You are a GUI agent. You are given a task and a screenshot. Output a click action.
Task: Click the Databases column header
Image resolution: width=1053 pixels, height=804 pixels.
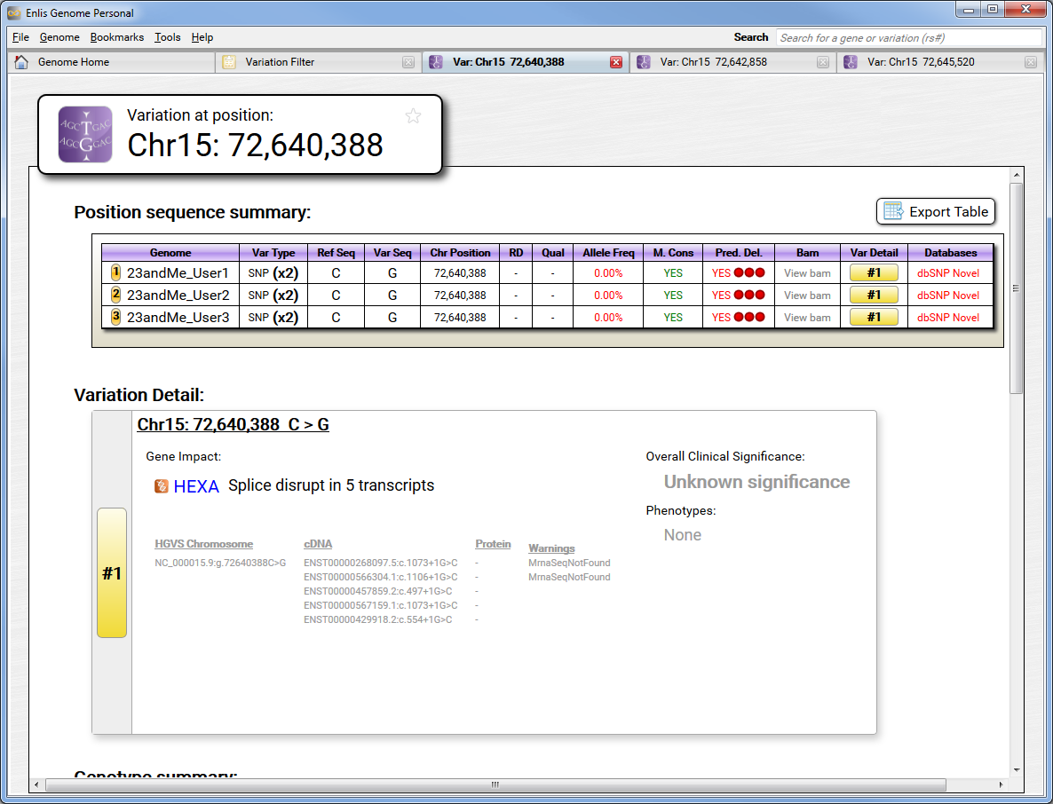pyautogui.click(x=950, y=252)
